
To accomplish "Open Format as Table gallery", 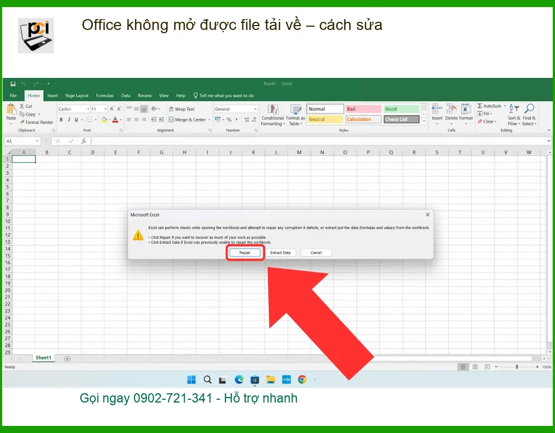I will tap(295, 115).
